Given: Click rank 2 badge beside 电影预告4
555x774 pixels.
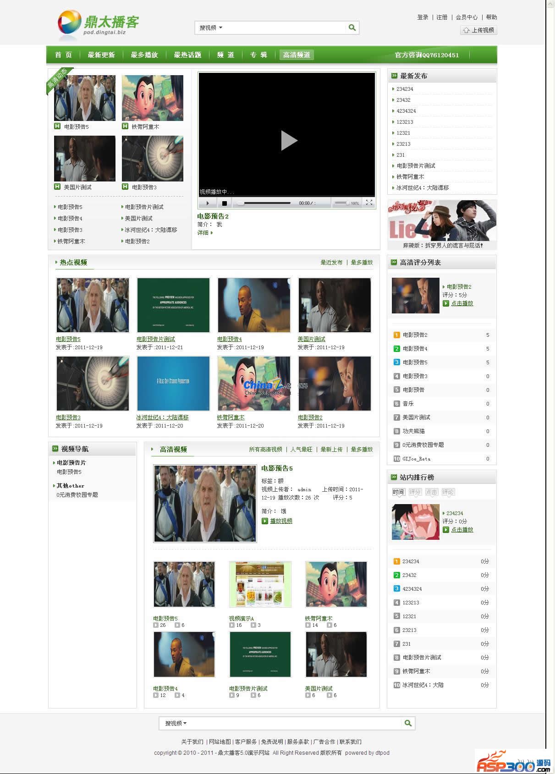Looking at the screenshot, I should (397, 349).
